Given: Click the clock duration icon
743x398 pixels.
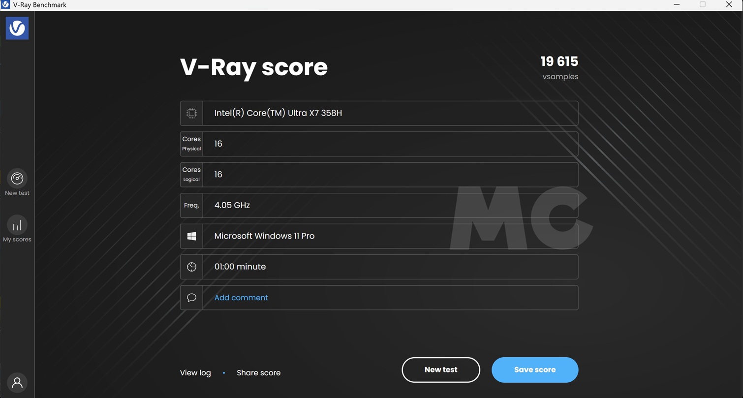Looking at the screenshot, I should click(x=191, y=267).
